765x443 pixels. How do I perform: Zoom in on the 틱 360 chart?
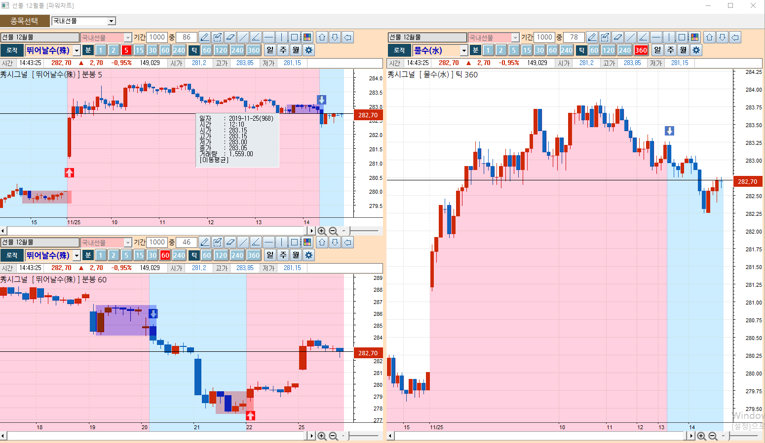(701, 436)
